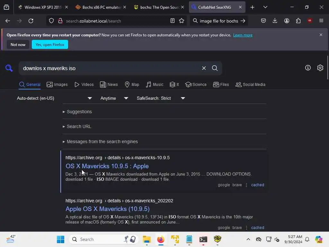The width and height of the screenshot is (329, 247).
Task: Select the Files search category
Action: 221,85
